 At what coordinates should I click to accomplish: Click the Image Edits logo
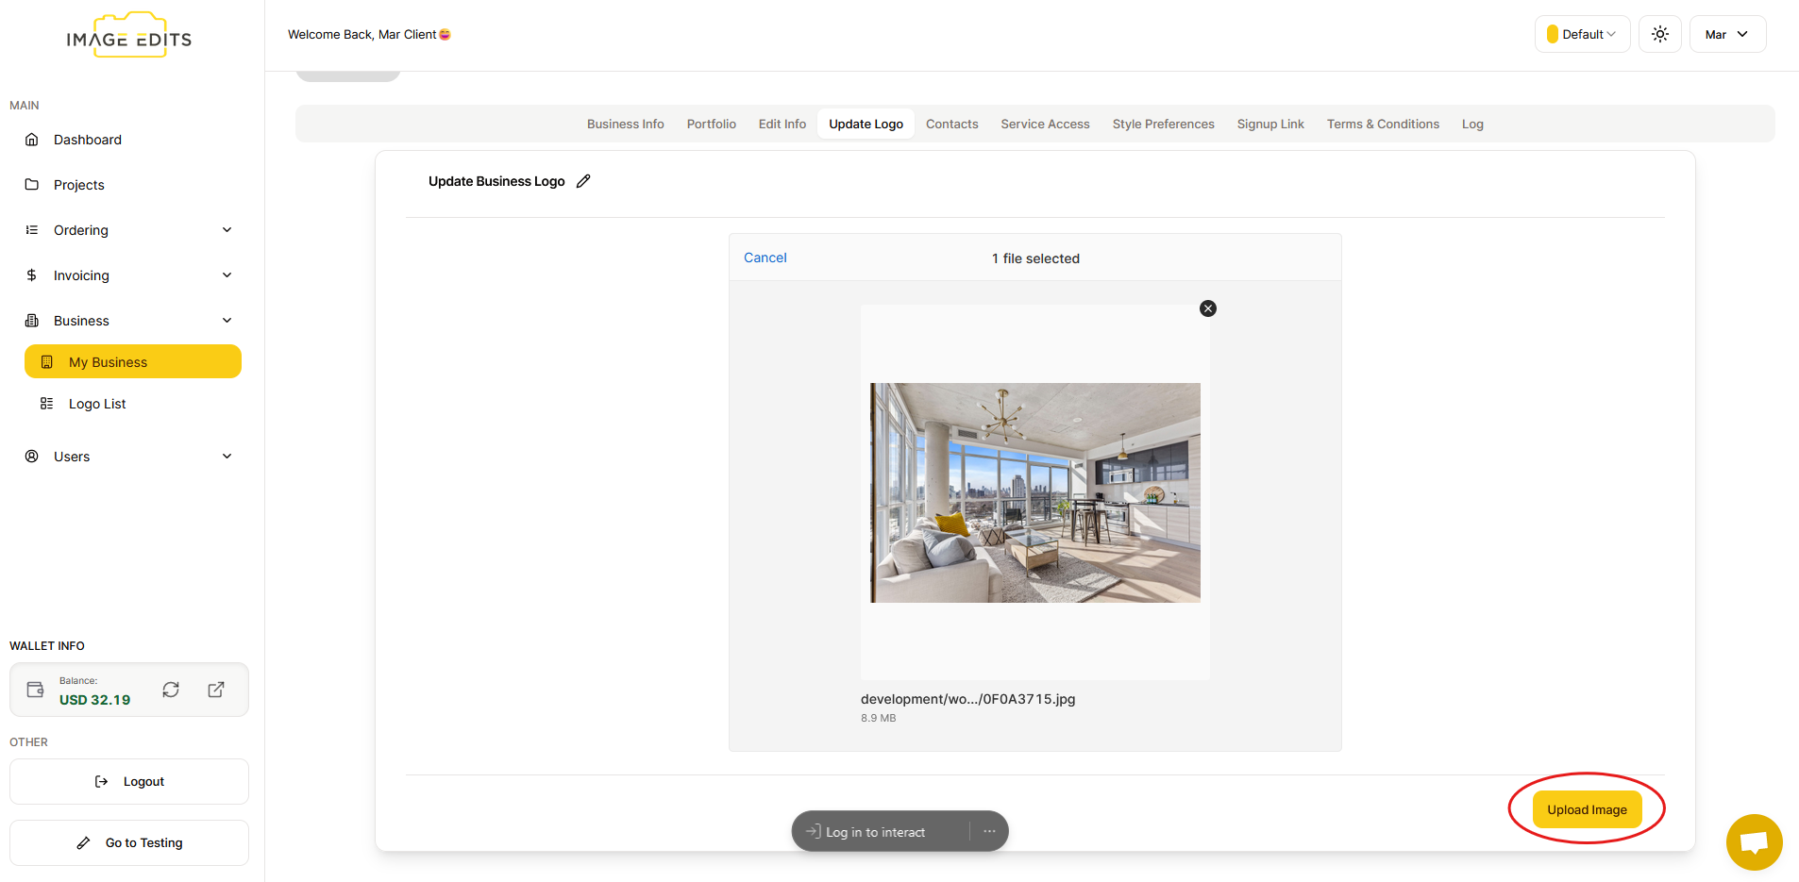[129, 38]
